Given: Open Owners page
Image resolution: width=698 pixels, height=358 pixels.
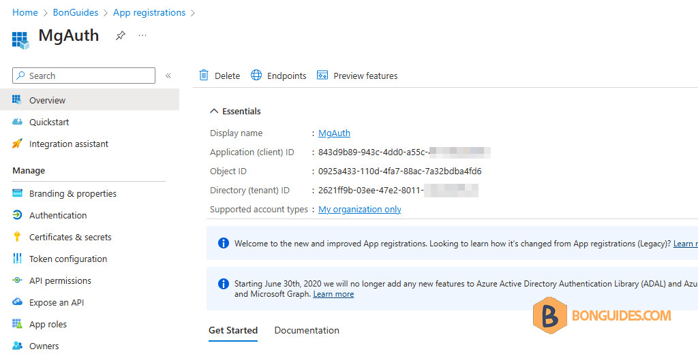Looking at the screenshot, I should (x=44, y=346).
